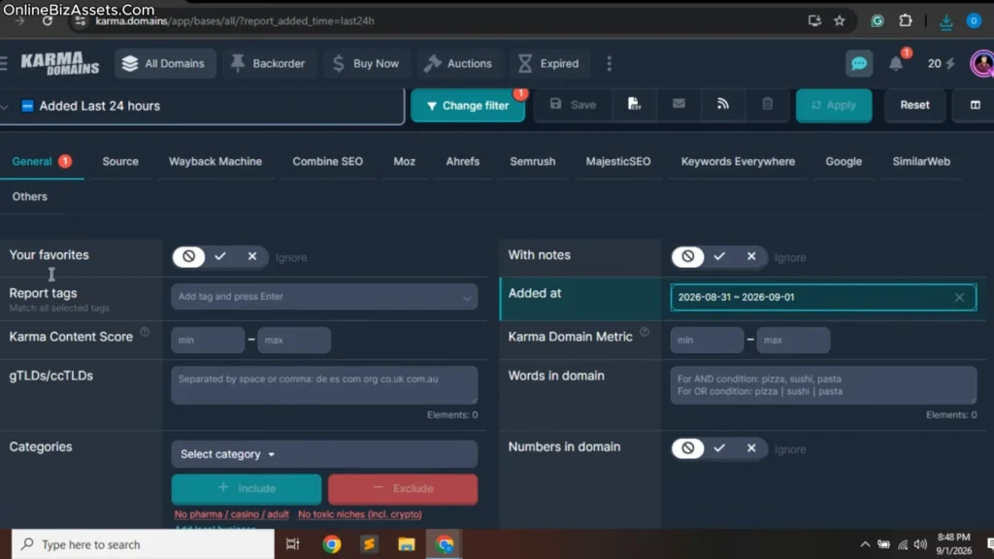Open the three-dot more menu
Image resolution: width=994 pixels, height=559 pixels.
point(610,63)
